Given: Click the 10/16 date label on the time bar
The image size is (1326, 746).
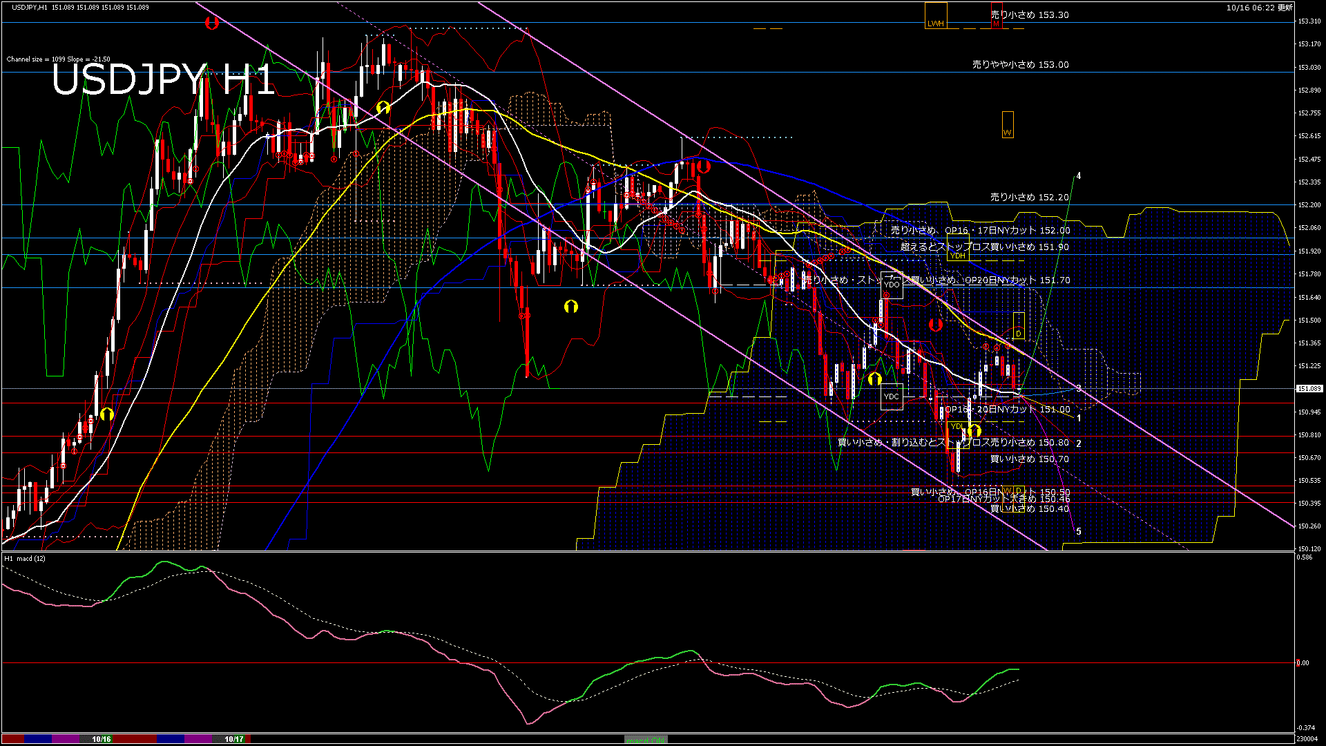Looking at the screenshot, I should click(102, 739).
